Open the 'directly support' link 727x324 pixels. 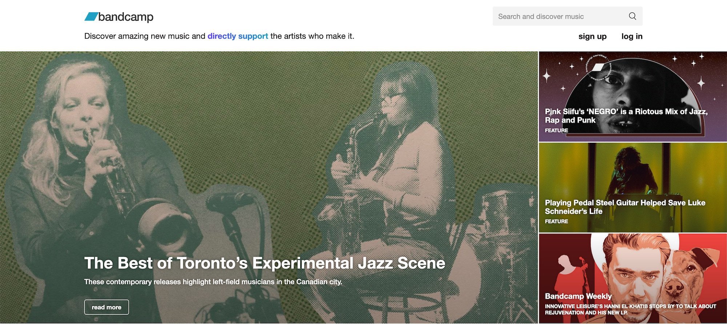click(237, 36)
